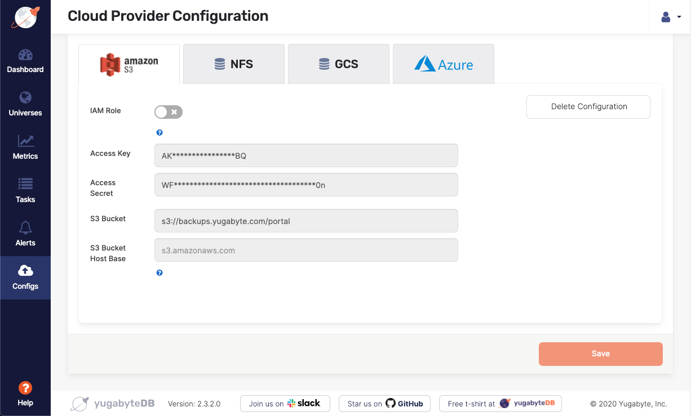Click the S3 Bucket input field
Image resolution: width=691 pixels, height=416 pixels.
[306, 221]
